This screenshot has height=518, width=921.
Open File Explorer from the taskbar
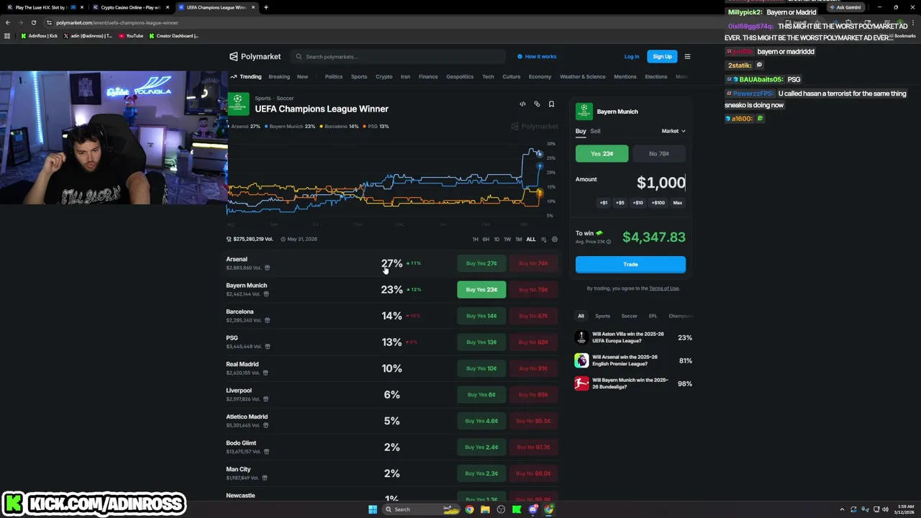pos(485,509)
